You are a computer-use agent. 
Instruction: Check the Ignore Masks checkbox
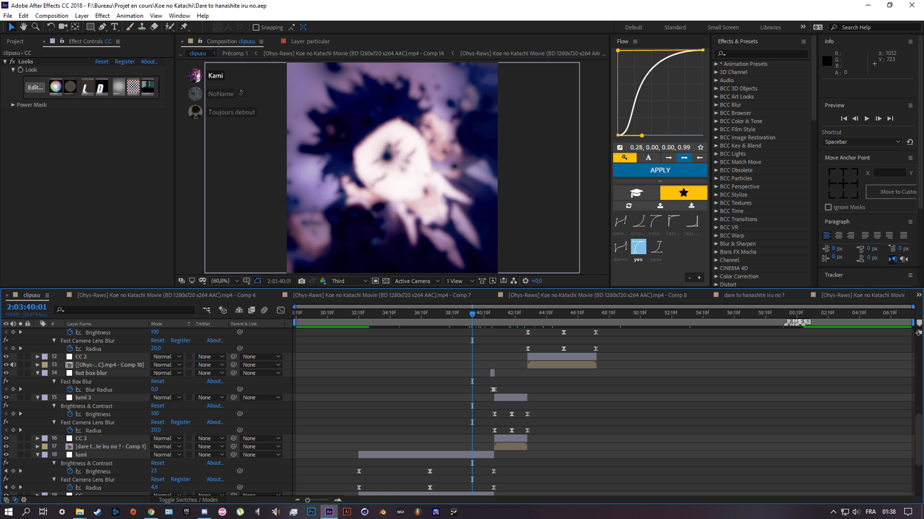click(x=828, y=207)
